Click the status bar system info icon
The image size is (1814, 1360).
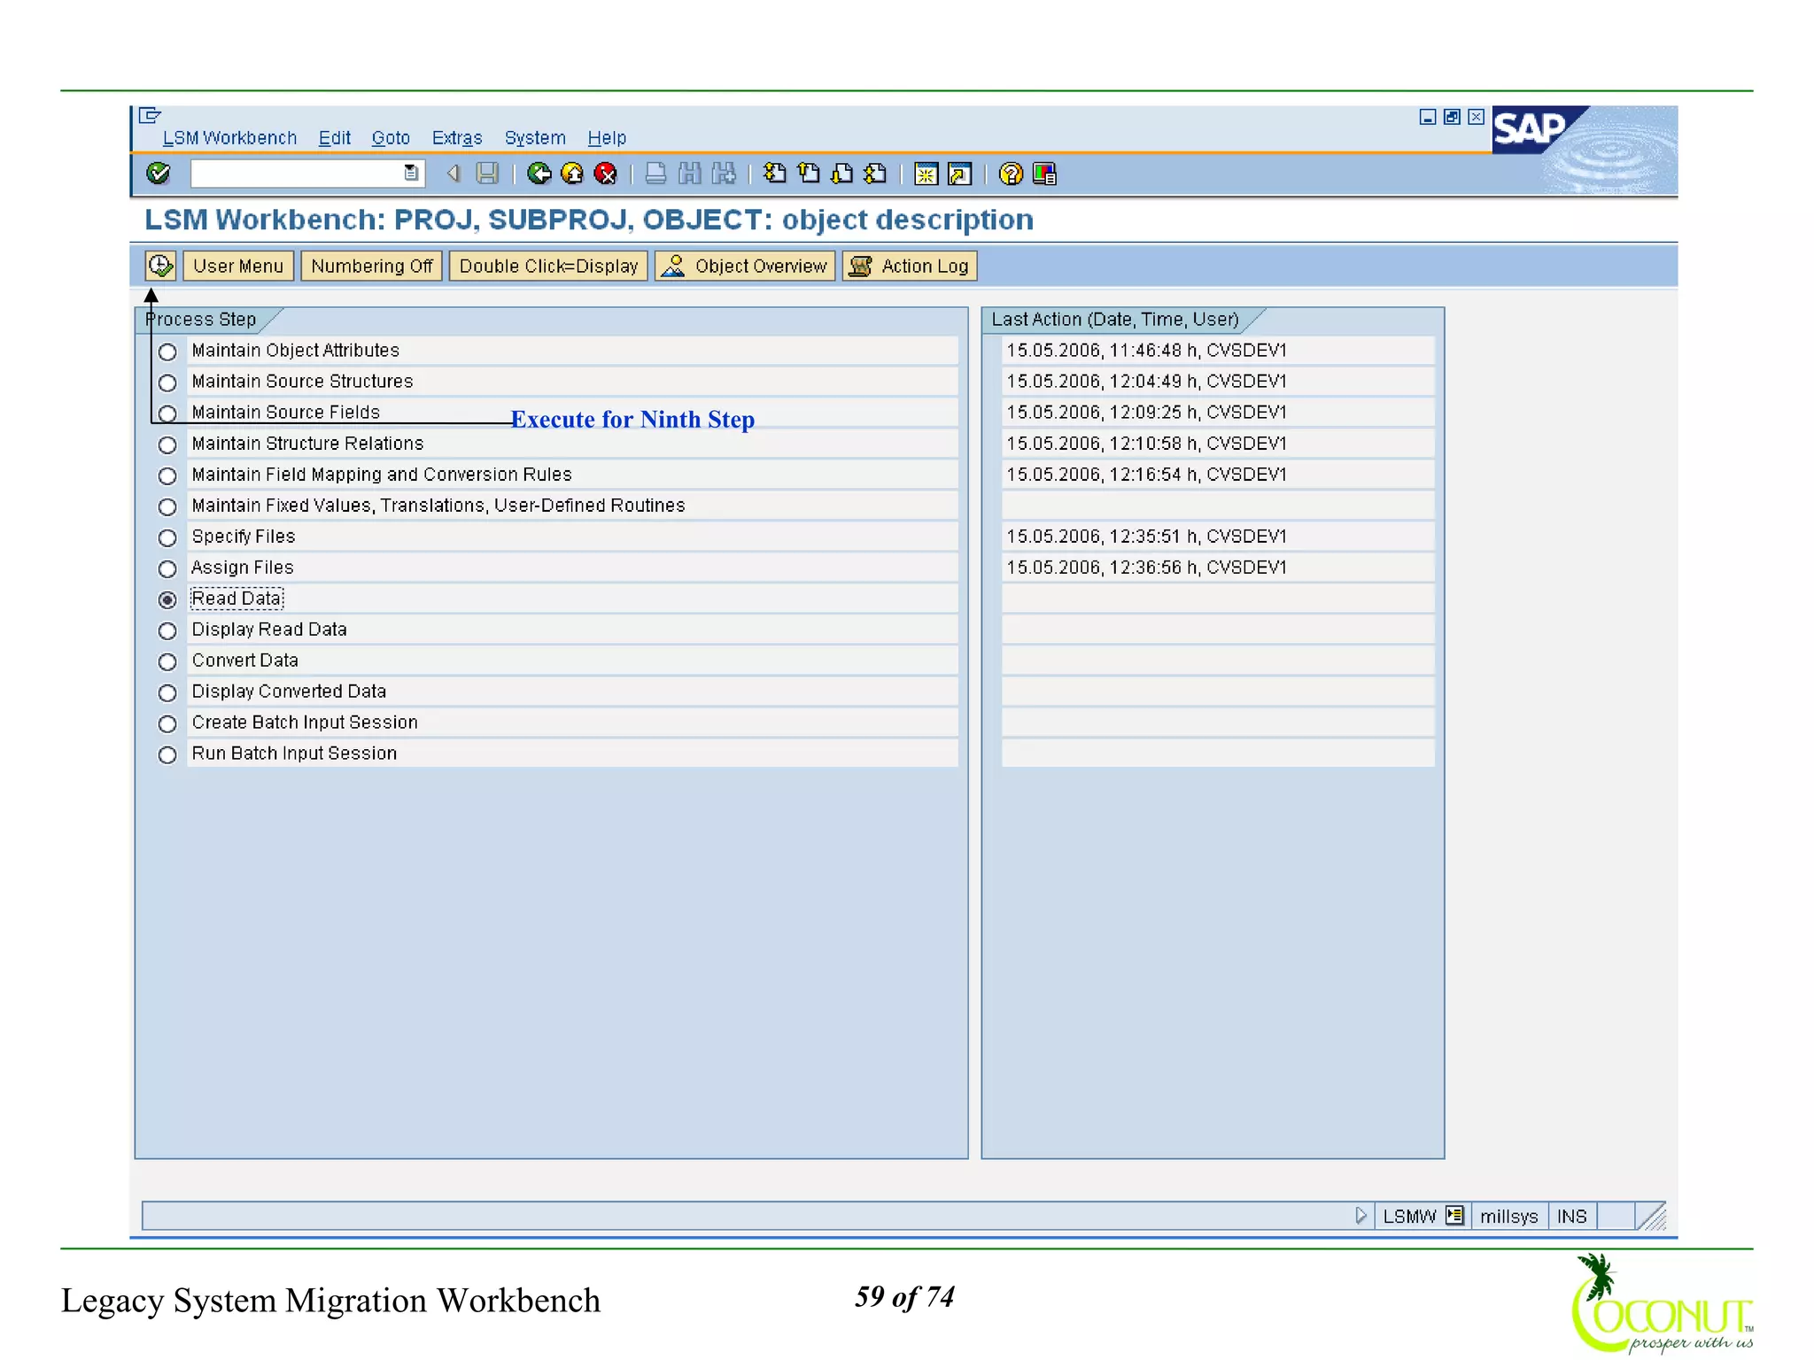tap(1454, 1215)
